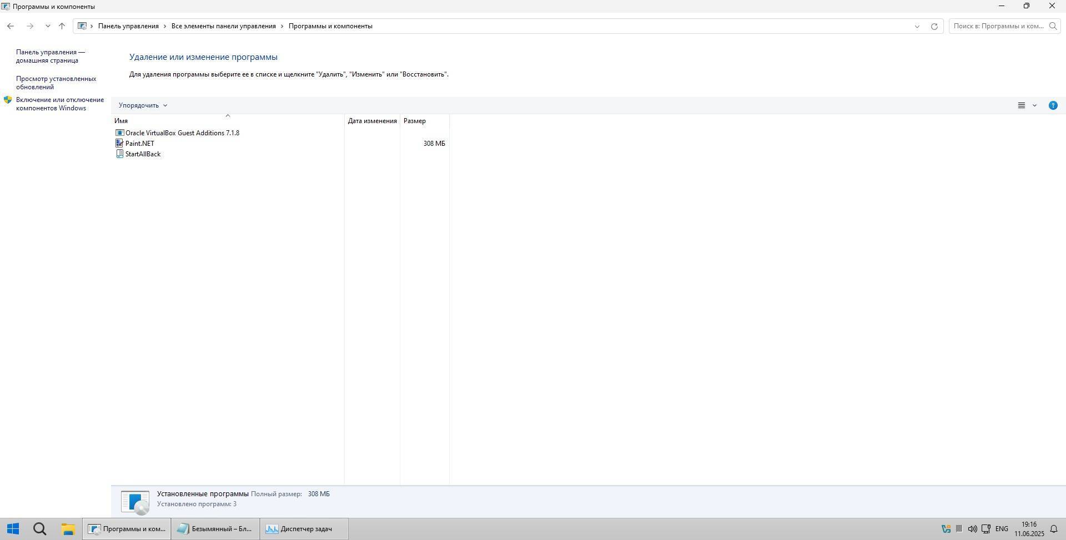Viewport: 1066px width, 540px height.
Task: Click Paint.NET size value 308 МБ
Action: pos(434,144)
